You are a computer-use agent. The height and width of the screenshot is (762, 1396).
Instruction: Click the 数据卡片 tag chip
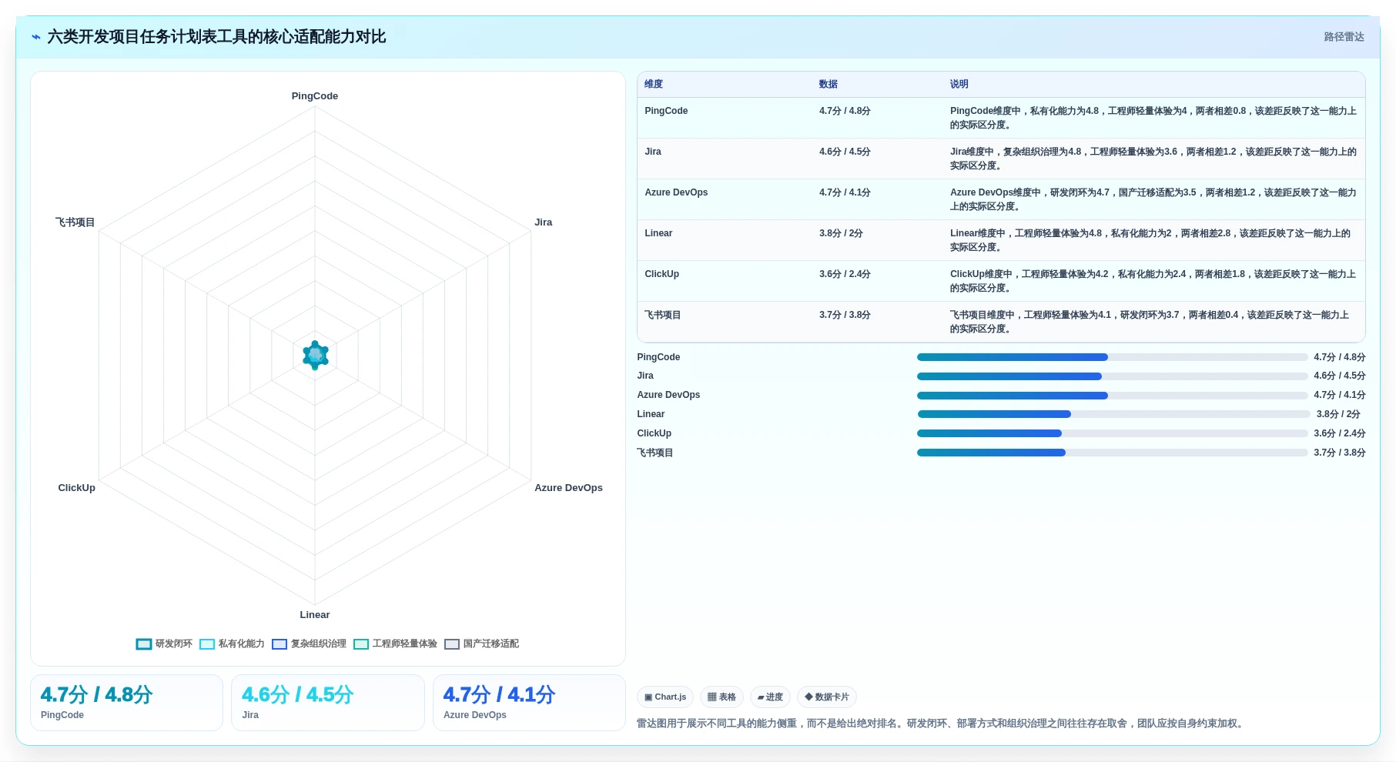pos(827,697)
